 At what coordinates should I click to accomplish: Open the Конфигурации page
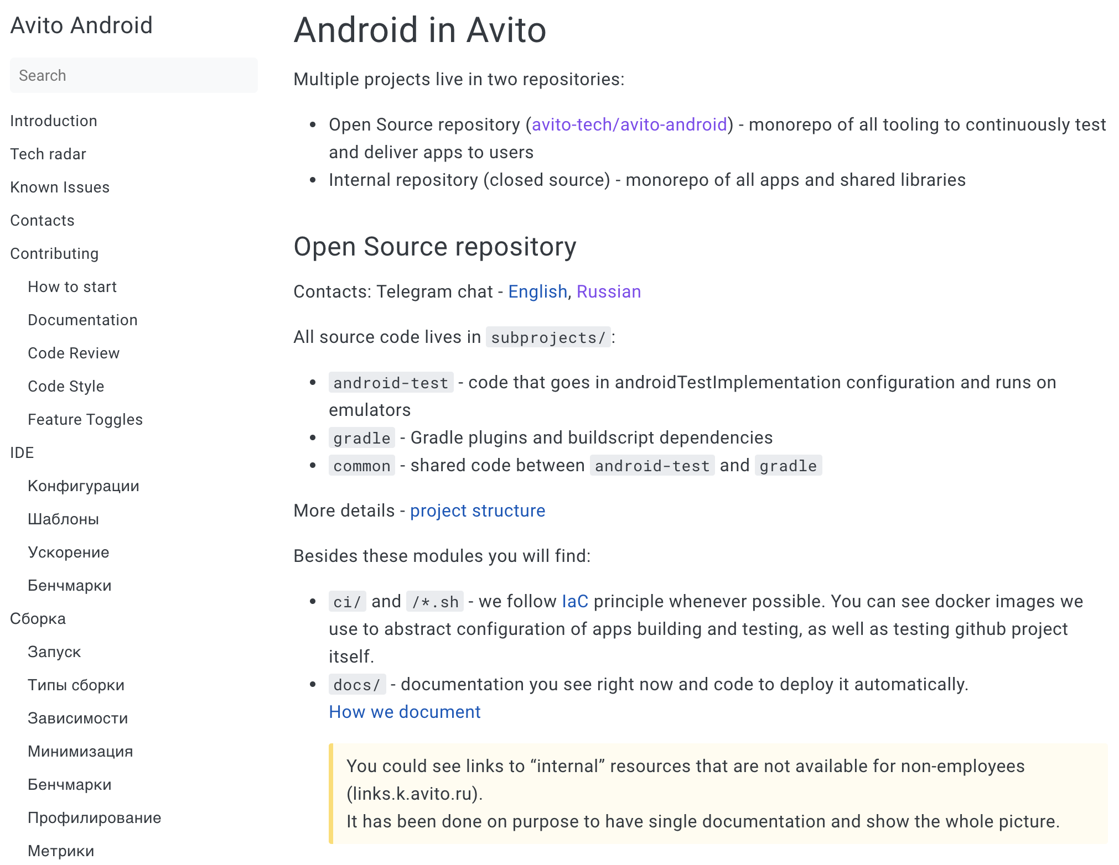pyautogui.click(x=83, y=486)
